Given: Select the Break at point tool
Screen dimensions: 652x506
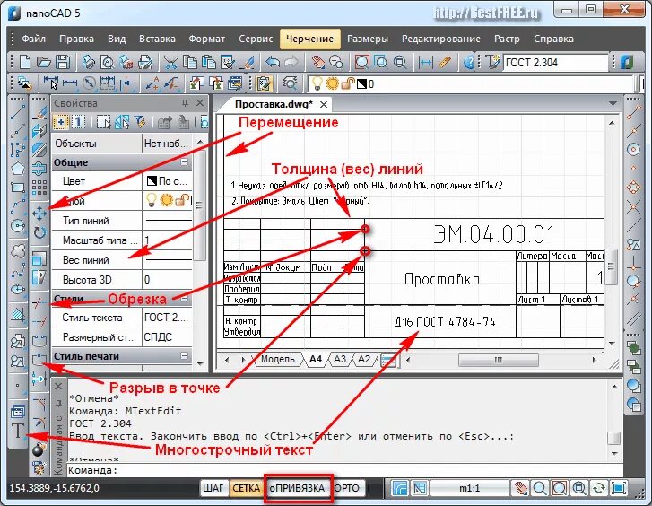Looking at the screenshot, I should point(39,360).
